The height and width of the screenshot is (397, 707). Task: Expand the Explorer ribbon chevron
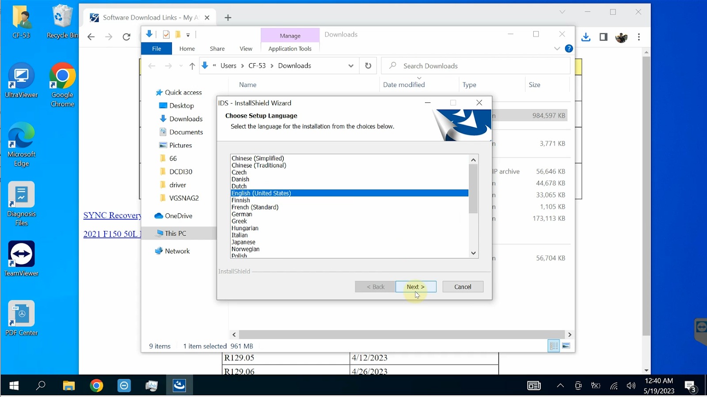coord(557,49)
